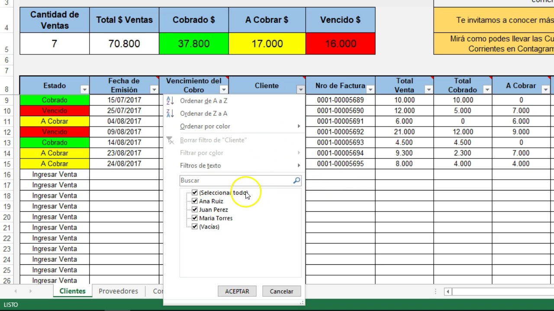
Task: Switch to the Proveedores sheet tab
Action: pos(118,291)
